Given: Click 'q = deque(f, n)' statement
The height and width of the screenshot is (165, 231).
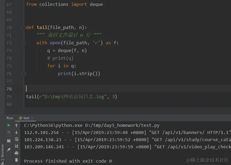Looking at the screenshot, I should (x=67, y=50).
